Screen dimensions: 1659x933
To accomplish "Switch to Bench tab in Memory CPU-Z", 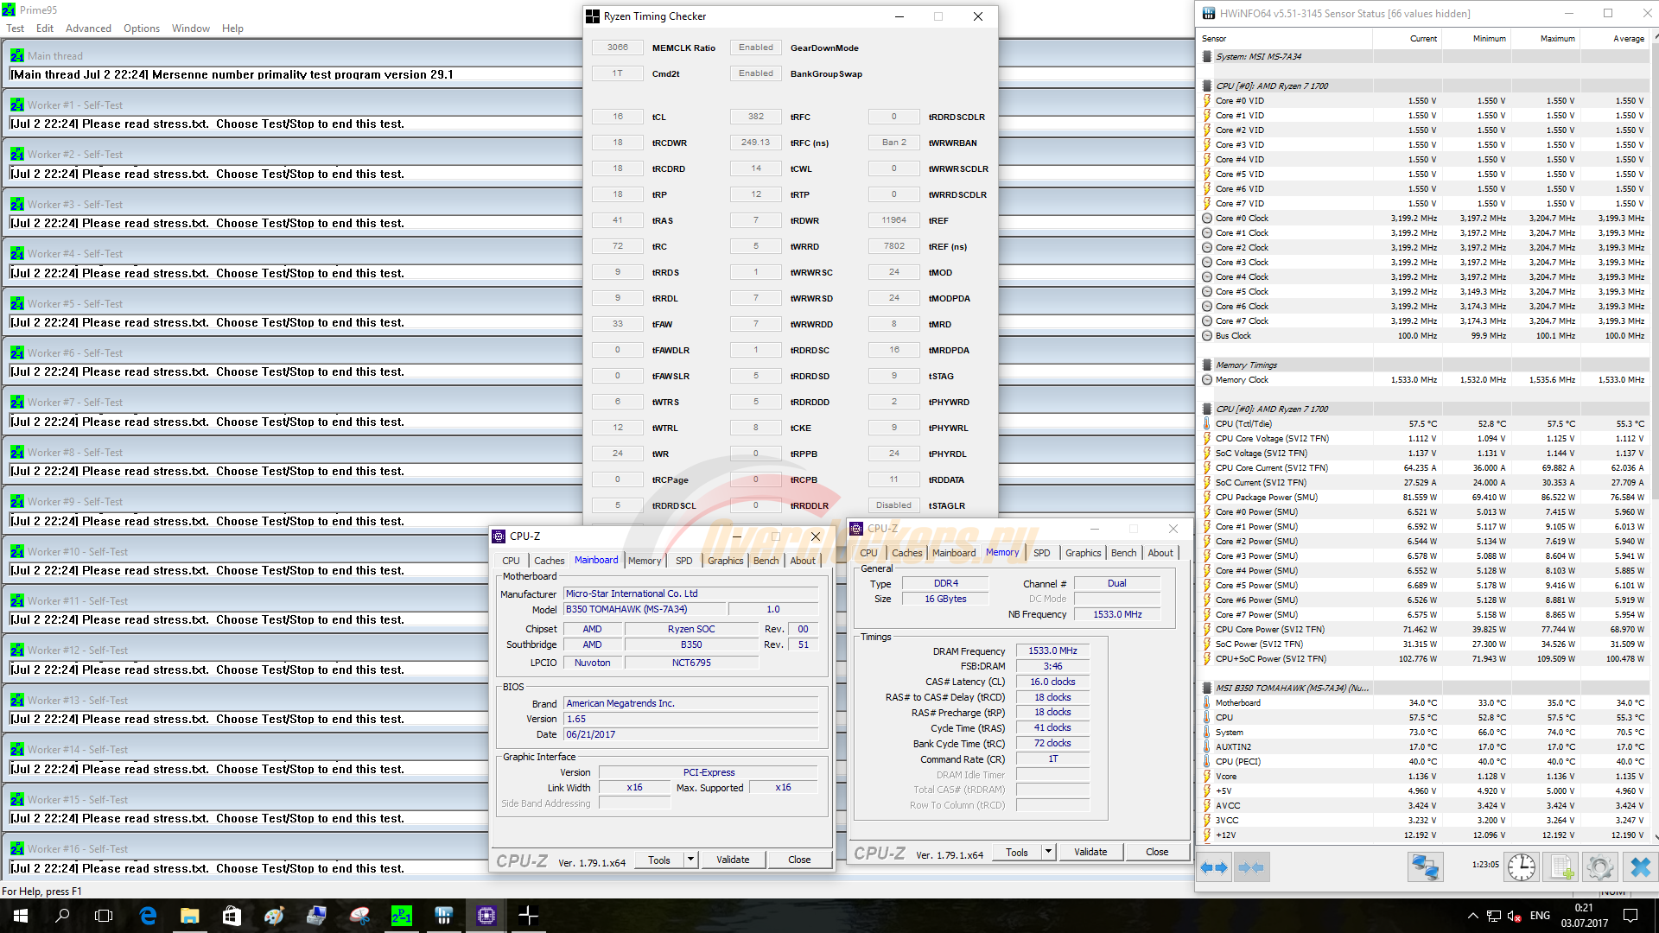I will [x=1123, y=553].
